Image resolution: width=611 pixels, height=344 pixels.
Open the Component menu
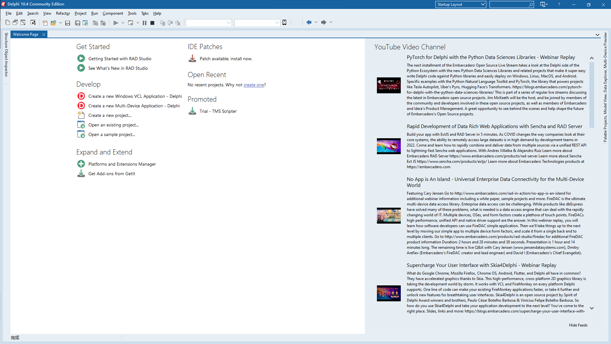[x=113, y=13]
